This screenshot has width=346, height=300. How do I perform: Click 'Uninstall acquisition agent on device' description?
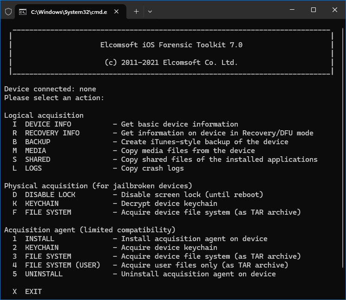[198, 274]
